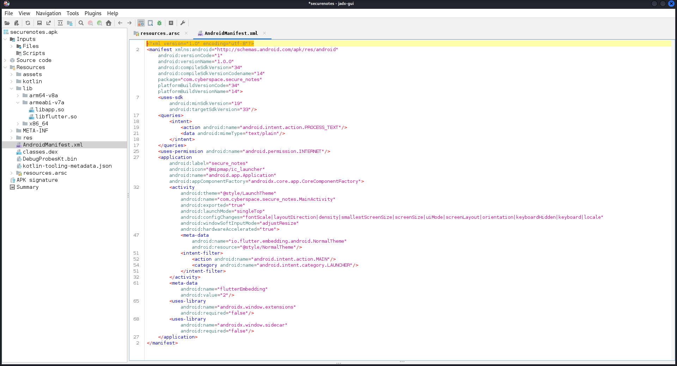Select libflutter.so in the tree
The image size is (677, 366).
tap(56, 117)
